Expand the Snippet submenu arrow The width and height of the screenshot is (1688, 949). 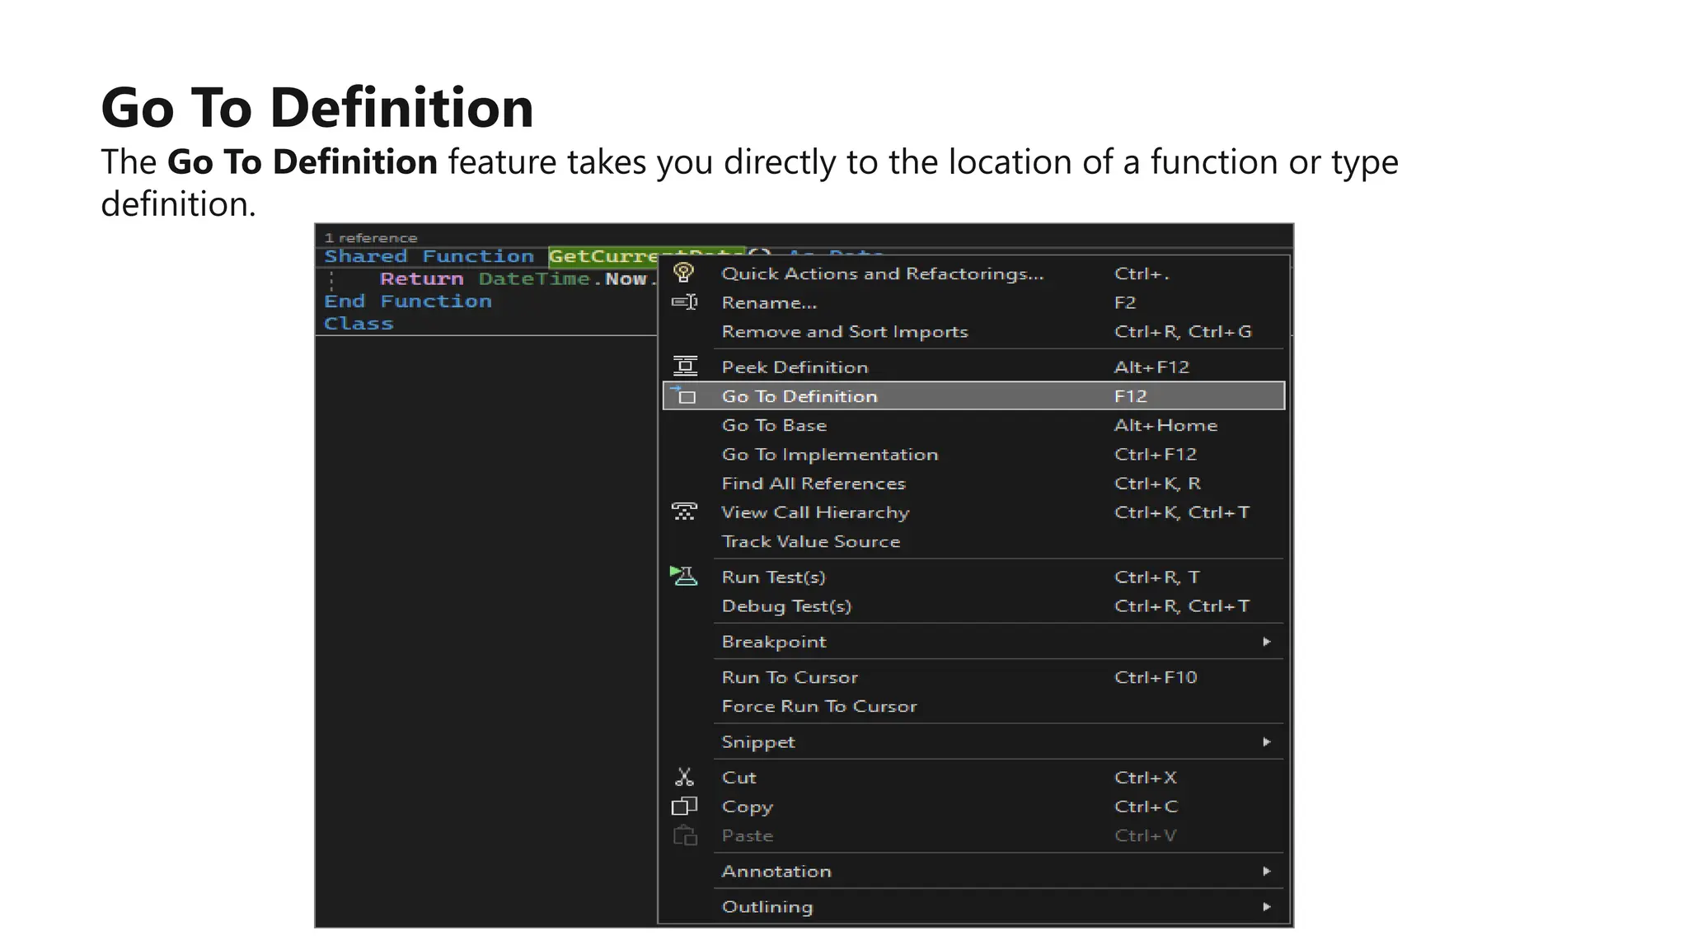[1267, 742]
